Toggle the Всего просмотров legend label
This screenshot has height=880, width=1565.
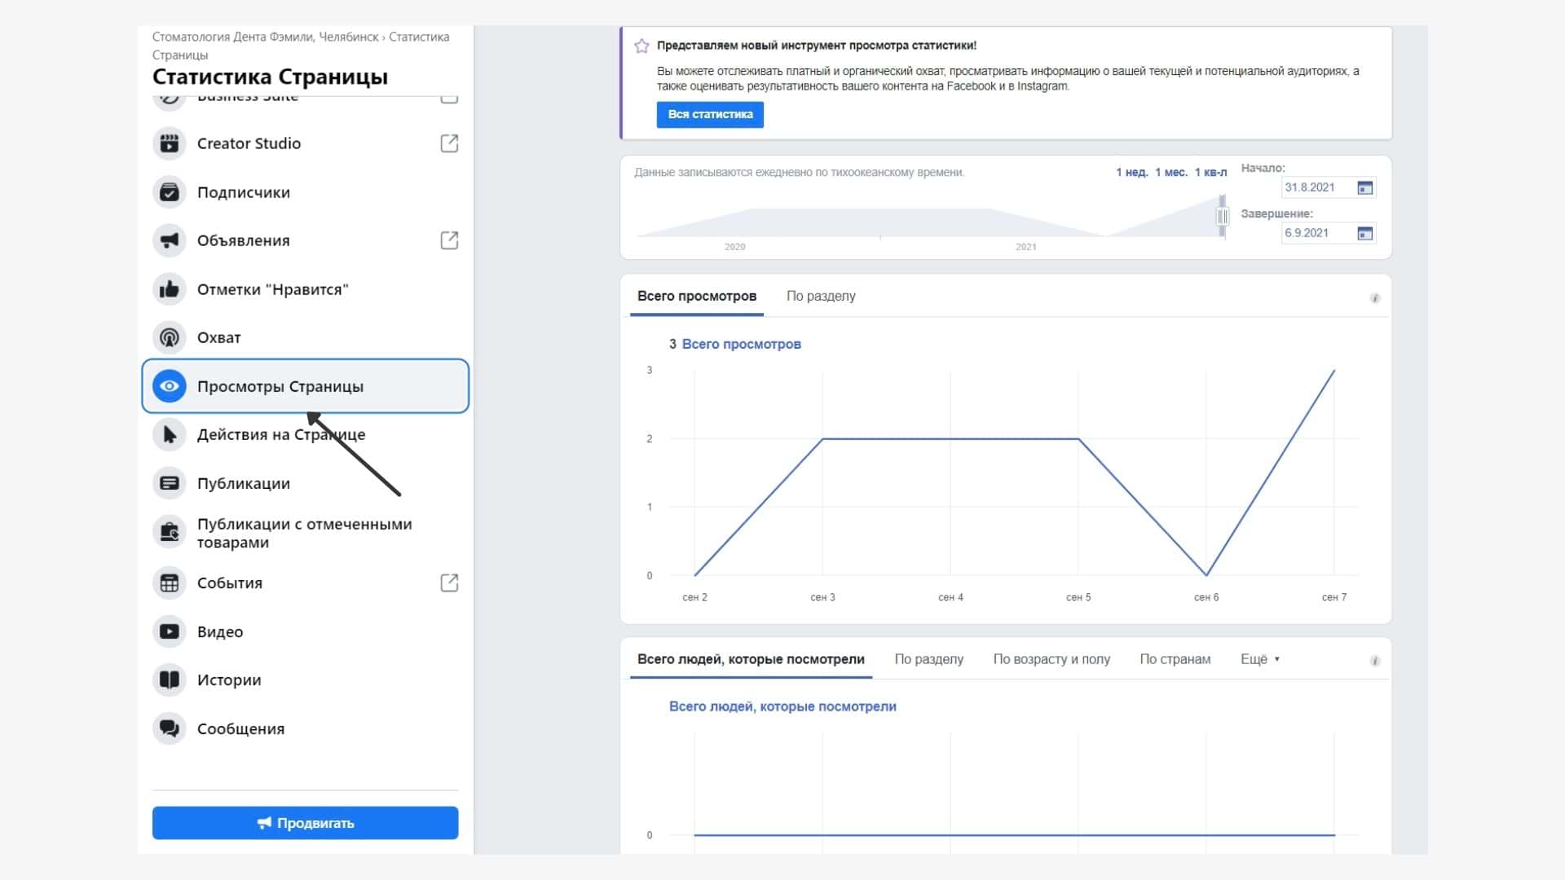741,344
